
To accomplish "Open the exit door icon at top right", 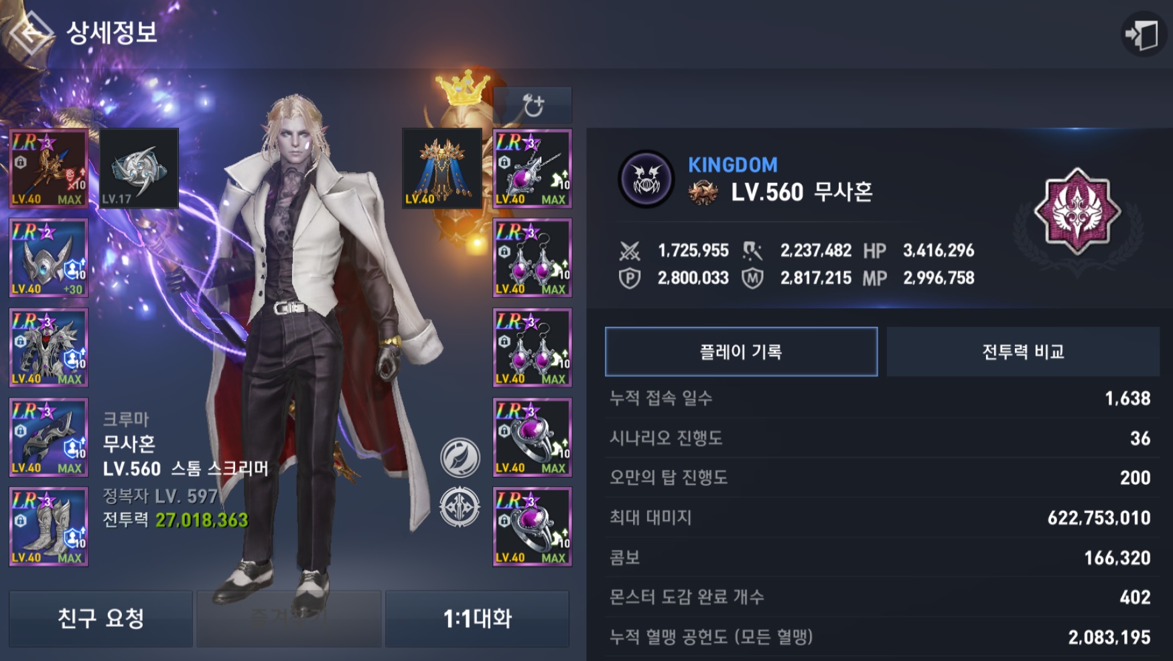I will coord(1143,33).
